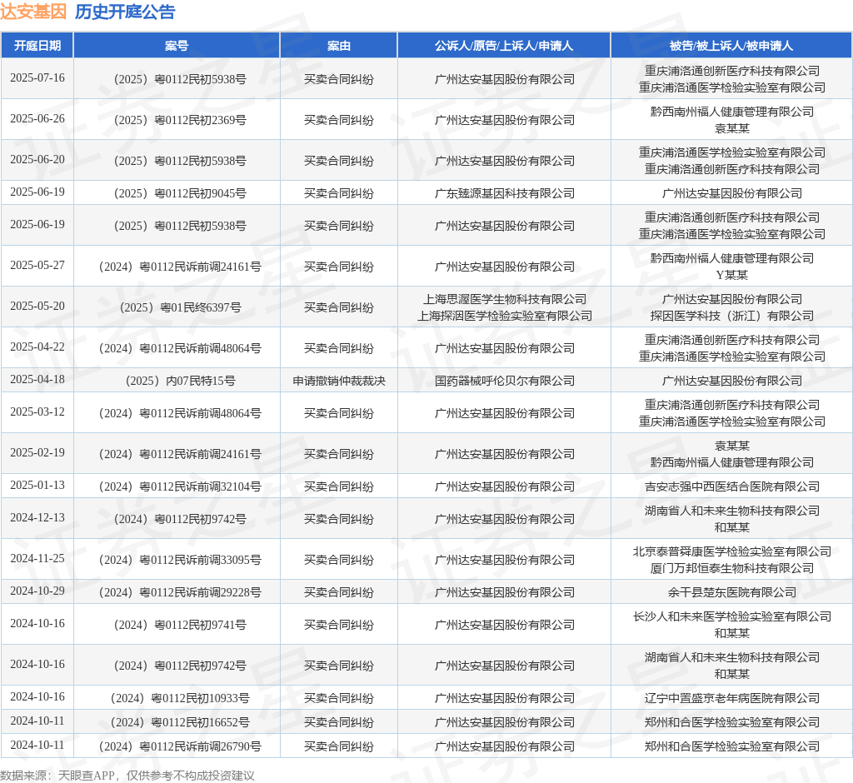The height and width of the screenshot is (783, 853).
Task: Select the date cell 2025-05-20
Action: pos(37,307)
